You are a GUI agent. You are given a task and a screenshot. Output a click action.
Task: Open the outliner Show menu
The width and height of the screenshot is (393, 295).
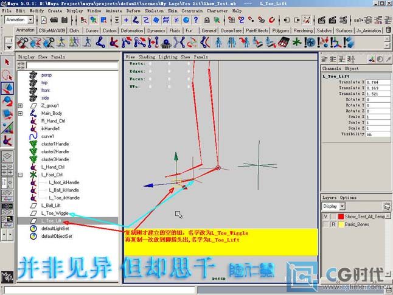click(x=43, y=57)
